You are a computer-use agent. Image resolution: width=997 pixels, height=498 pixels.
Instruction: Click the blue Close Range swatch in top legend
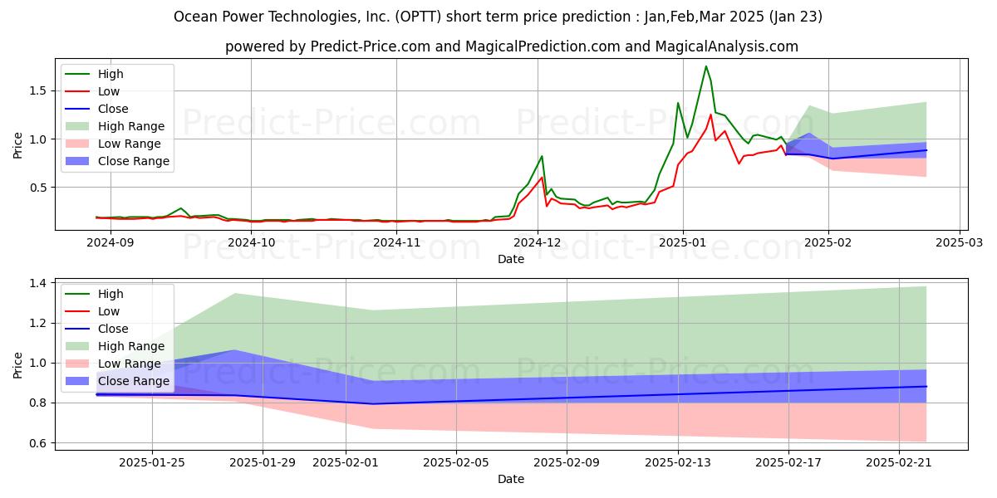coord(80,161)
